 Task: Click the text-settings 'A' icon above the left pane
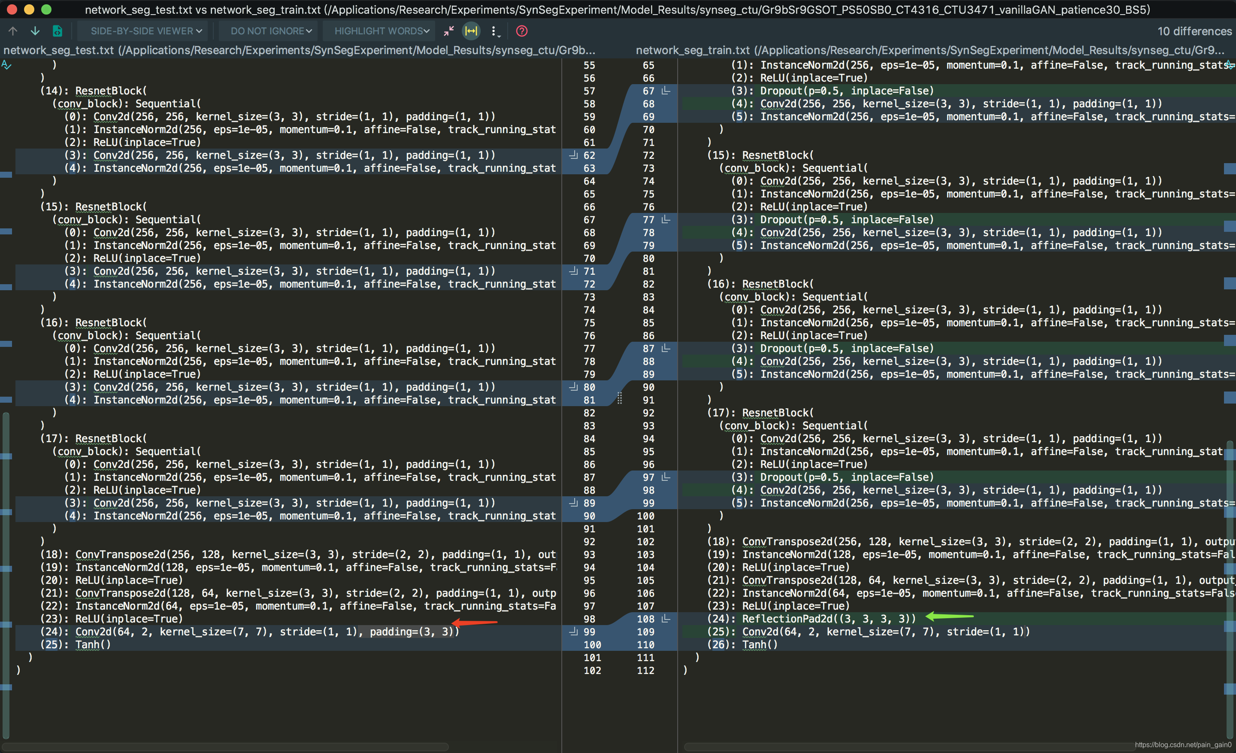(6, 64)
